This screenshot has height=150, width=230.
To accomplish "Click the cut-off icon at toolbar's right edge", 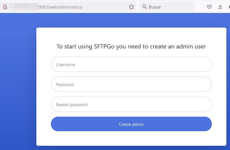I will pyautogui.click(x=229, y=7).
